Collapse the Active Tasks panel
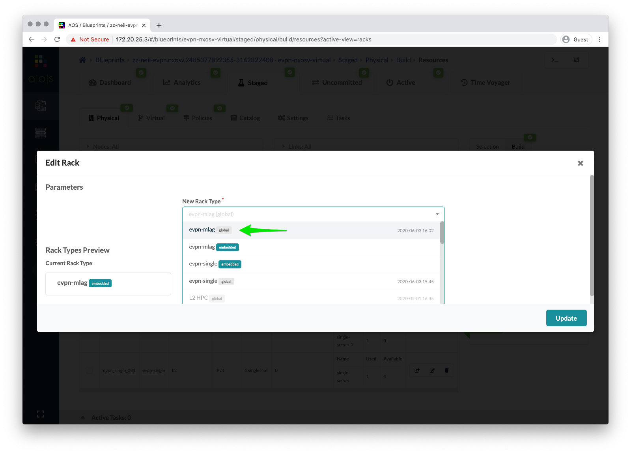Screen dimensions: 631x454 [x=83, y=417]
